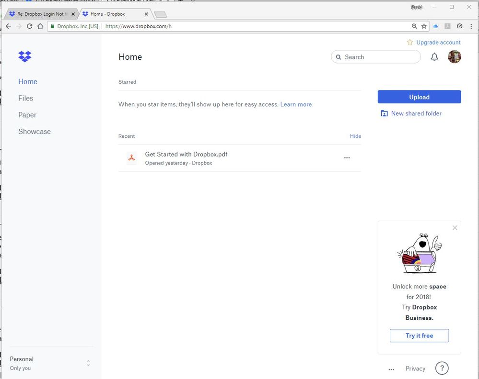Open the PDF file icon for Get Started
This screenshot has height=379, width=479.
131,158
